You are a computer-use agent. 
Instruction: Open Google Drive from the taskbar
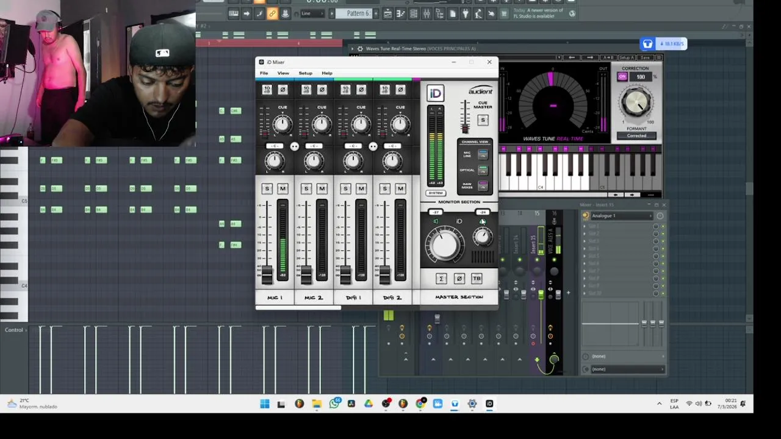(369, 404)
